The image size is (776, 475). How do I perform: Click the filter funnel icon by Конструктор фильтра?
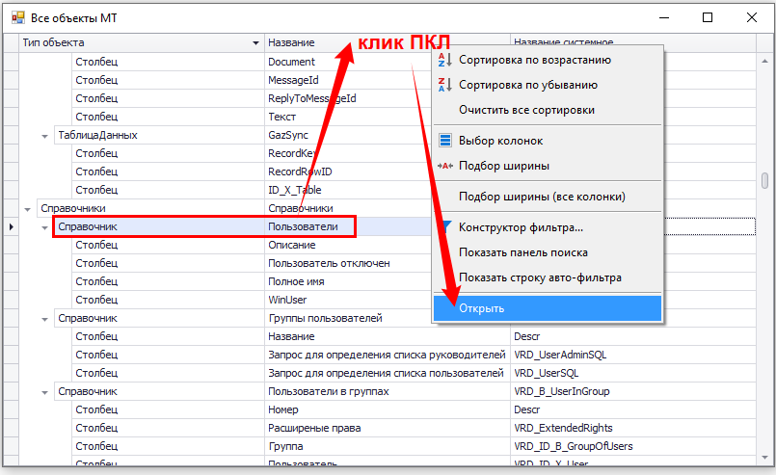[x=446, y=227]
